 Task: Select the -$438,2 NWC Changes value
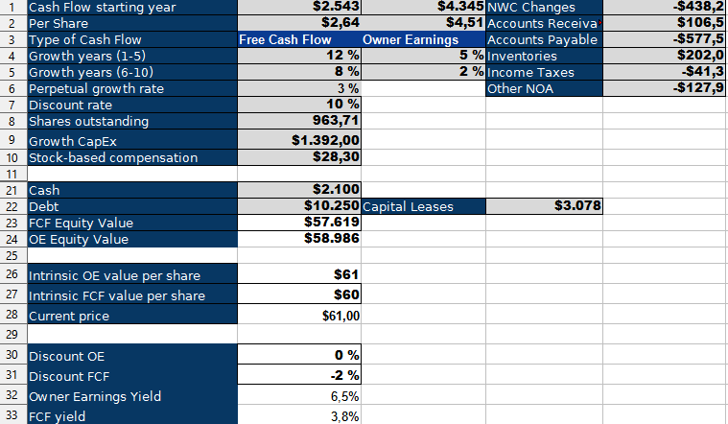(x=664, y=7)
